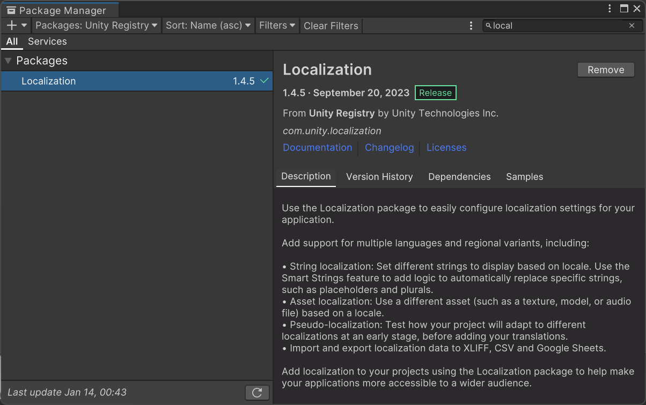Clear the search field with X icon
The width and height of the screenshot is (646, 405).
pyautogui.click(x=632, y=26)
